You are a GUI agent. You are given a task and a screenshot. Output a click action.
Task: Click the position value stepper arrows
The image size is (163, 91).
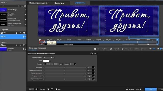[60, 64]
